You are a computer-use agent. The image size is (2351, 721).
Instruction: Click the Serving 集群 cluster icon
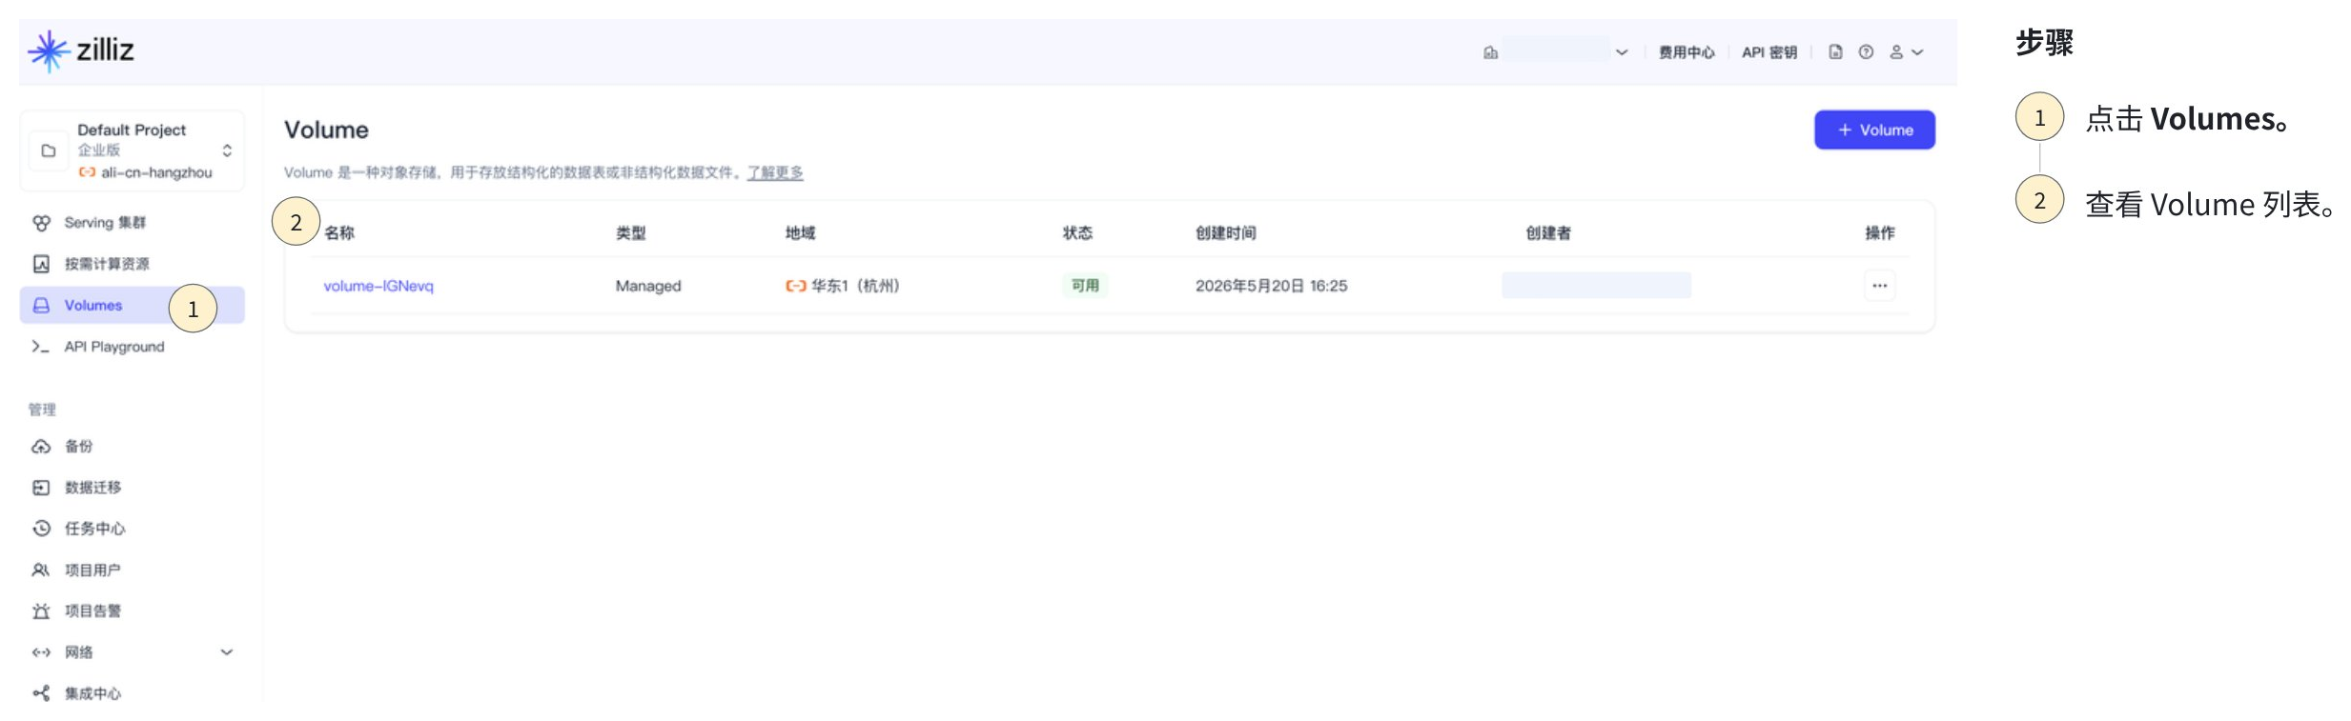tap(41, 223)
